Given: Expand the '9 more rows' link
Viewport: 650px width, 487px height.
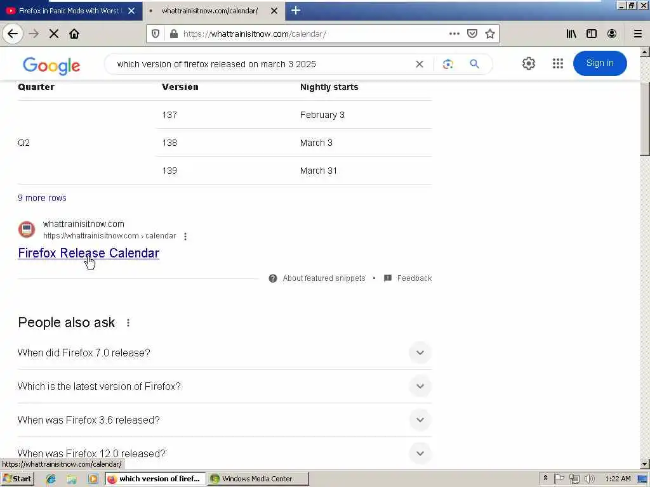Looking at the screenshot, I should tap(42, 198).
